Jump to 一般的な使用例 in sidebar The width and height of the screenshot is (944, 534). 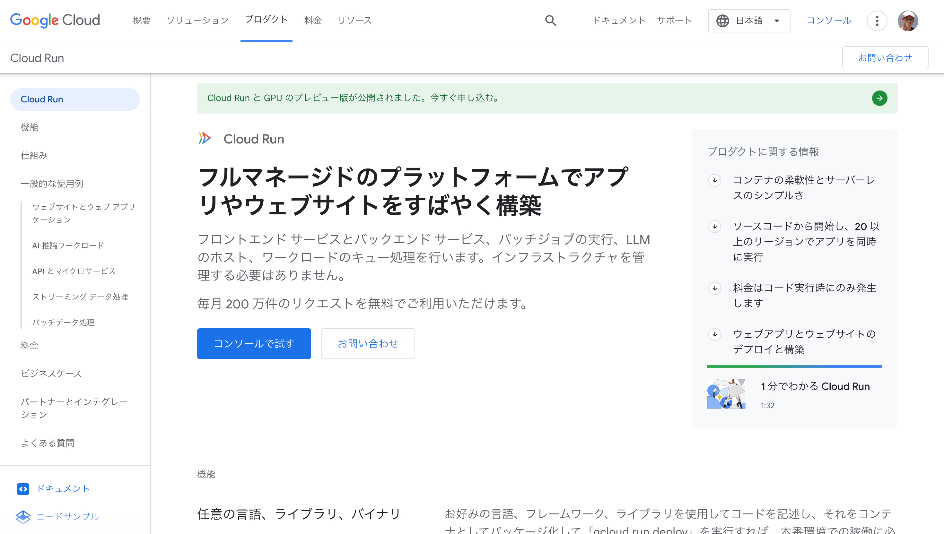click(52, 183)
